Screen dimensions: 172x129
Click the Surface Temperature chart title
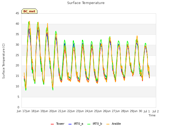86,3
